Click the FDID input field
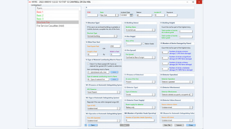The width and height of the screenshot is (231, 129). 92,15
